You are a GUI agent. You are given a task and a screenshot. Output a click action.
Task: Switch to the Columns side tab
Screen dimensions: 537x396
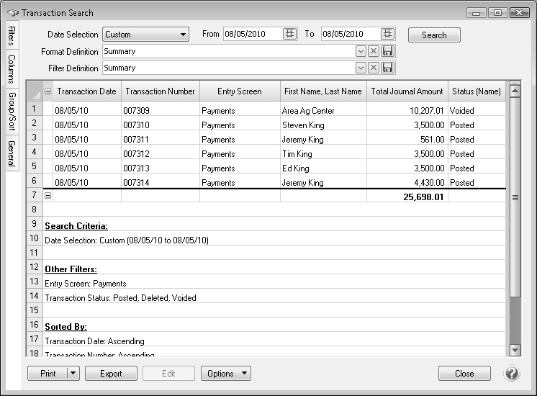tap(12, 69)
